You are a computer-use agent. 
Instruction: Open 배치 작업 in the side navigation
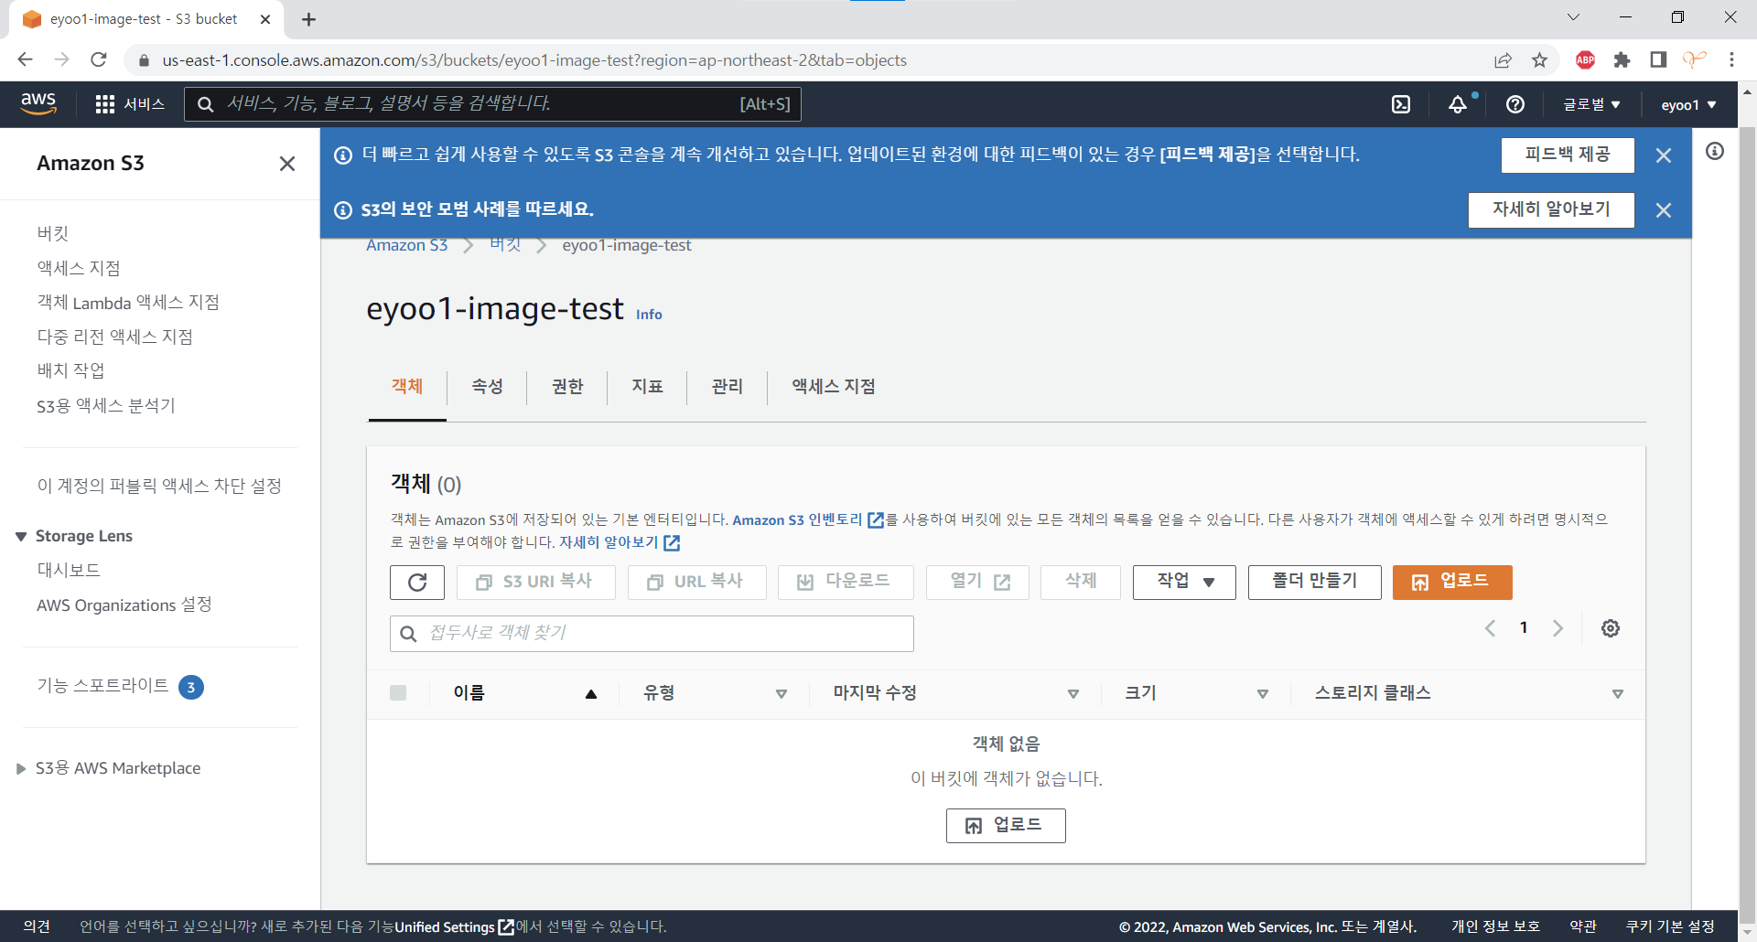pyautogui.click(x=70, y=370)
